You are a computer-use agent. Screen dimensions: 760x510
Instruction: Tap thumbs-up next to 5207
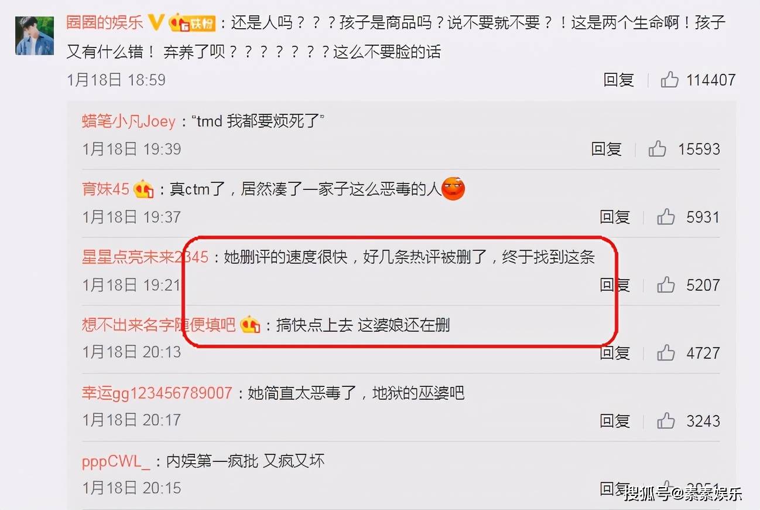[666, 285]
